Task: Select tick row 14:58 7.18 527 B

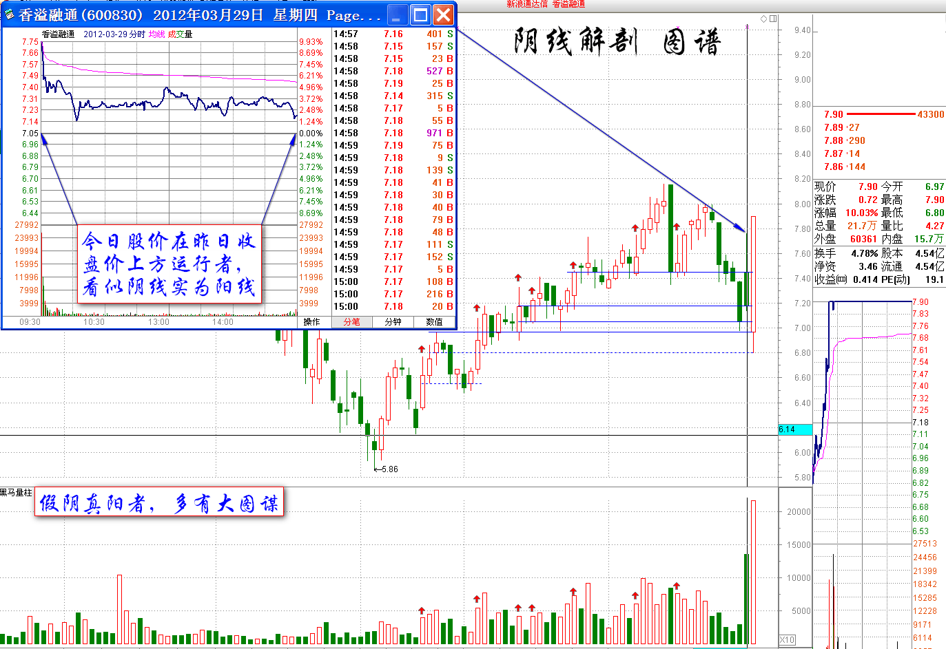Action: [393, 71]
